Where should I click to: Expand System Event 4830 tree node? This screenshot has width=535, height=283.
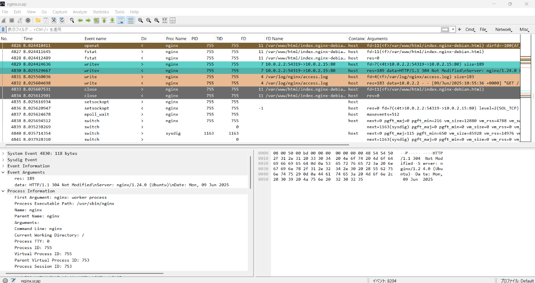point(3,153)
